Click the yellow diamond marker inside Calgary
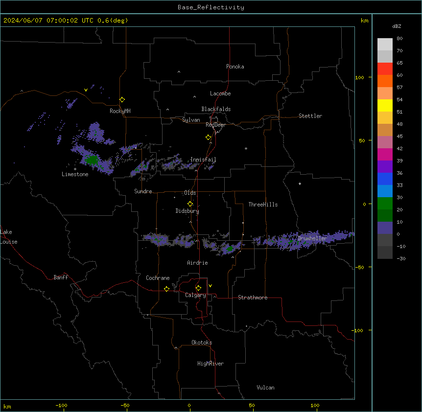422x412 pixels. (x=198, y=288)
